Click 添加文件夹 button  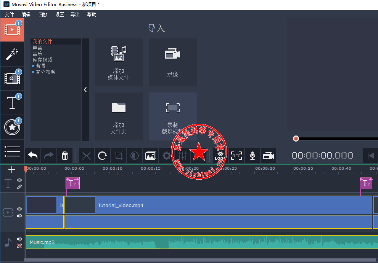point(118,116)
